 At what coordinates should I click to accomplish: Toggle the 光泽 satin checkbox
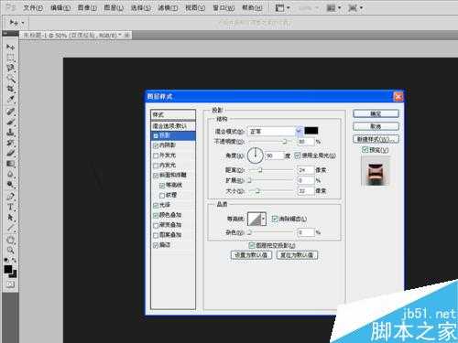[156, 206]
